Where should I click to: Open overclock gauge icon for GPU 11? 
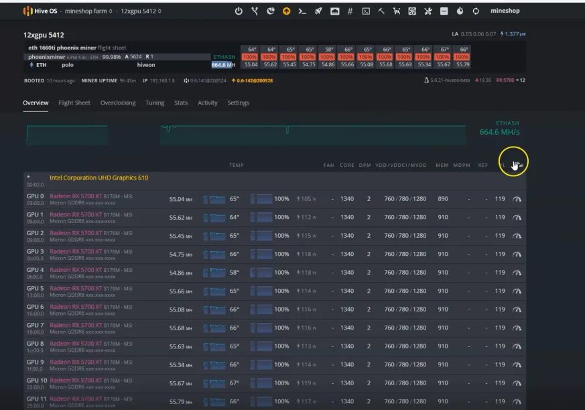[517, 402]
